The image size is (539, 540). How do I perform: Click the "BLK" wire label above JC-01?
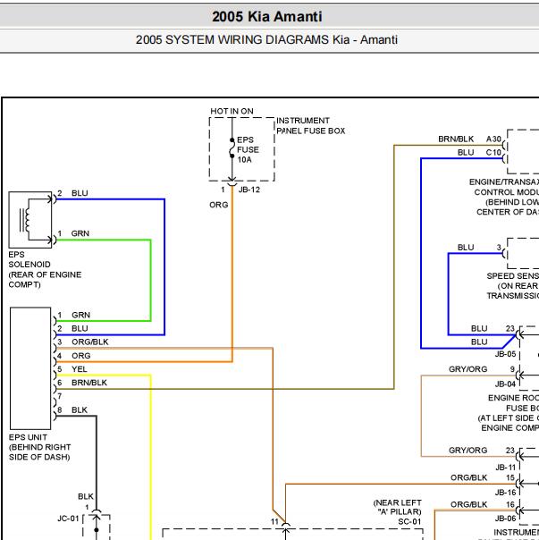click(86, 496)
